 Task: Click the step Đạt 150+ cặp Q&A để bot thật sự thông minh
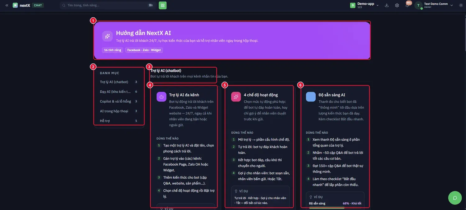[338, 169]
